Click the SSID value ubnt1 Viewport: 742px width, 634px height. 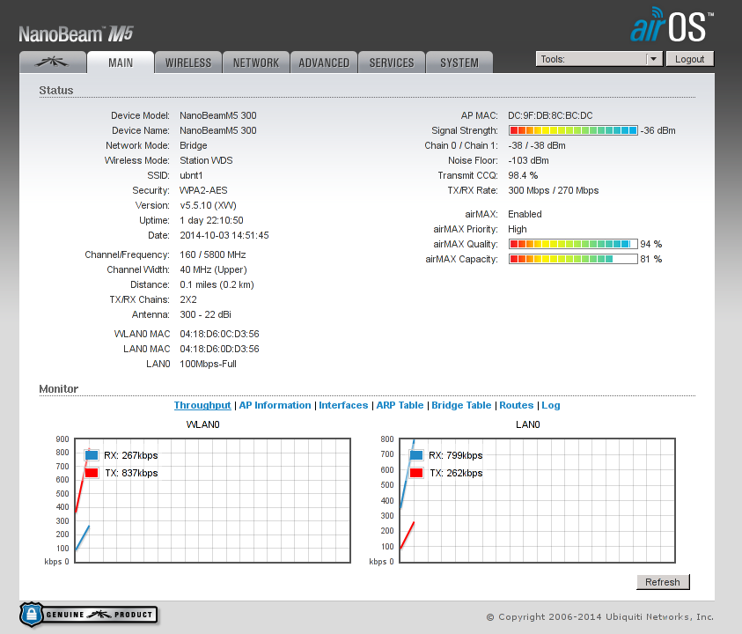pos(191,175)
